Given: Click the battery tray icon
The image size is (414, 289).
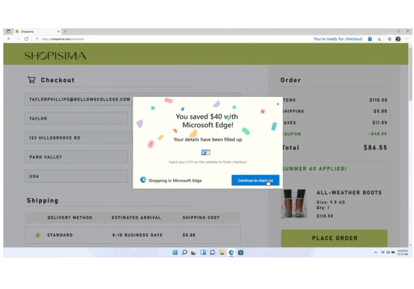Looking at the screenshot, I should tap(393, 252).
